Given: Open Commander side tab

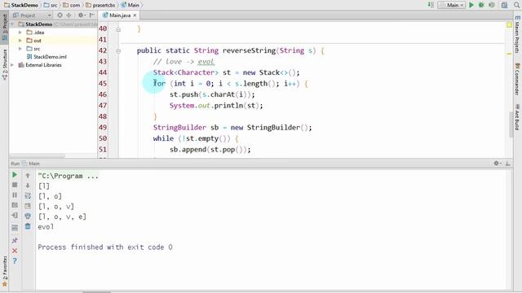Looking at the screenshot, I should (x=517, y=80).
